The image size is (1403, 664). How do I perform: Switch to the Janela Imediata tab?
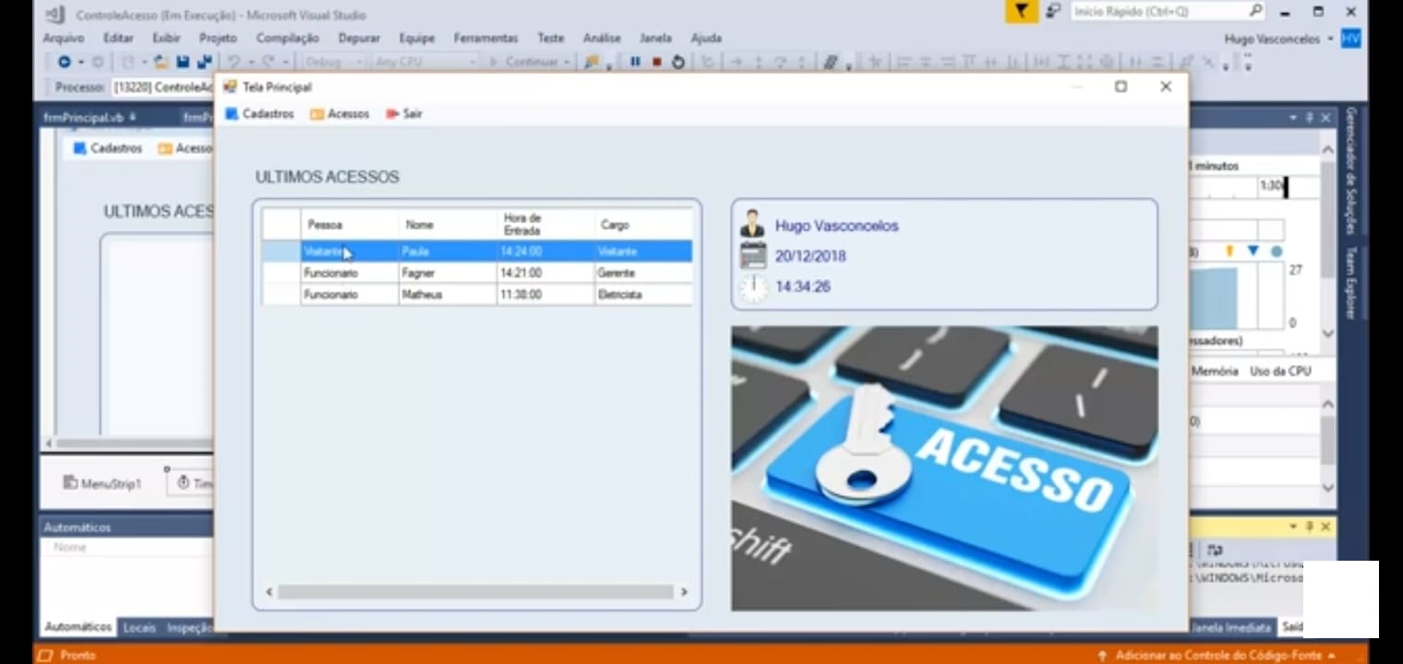coord(1231,627)
